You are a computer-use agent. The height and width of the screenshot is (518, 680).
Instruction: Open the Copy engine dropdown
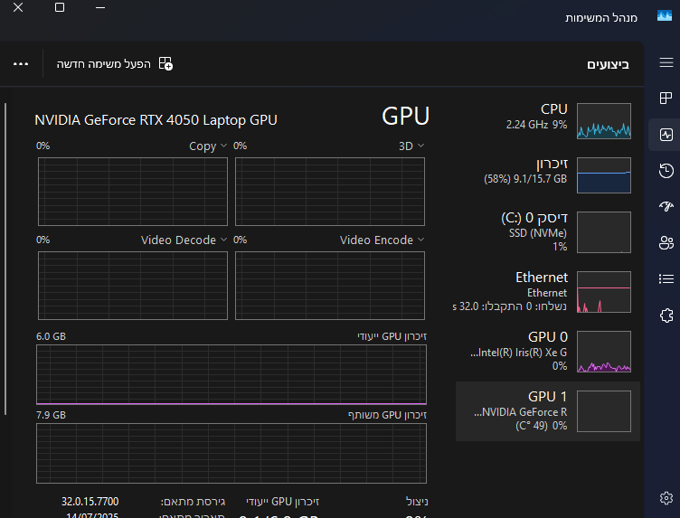click(208, 146)
